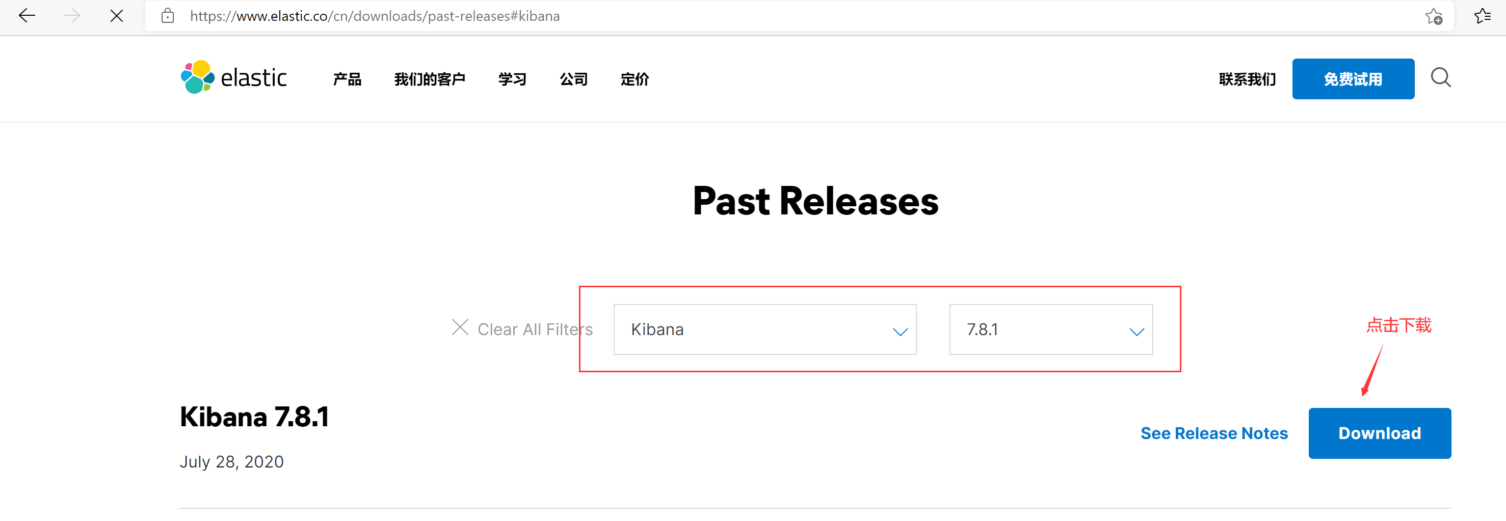1506x521 pixels.
Task: Open the Kibana product dropdown
Action: click(x=764, y=330)
